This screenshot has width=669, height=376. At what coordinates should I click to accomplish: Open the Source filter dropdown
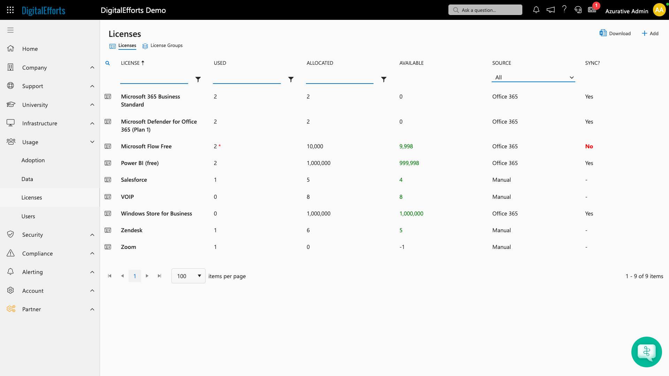pos(533,77)
